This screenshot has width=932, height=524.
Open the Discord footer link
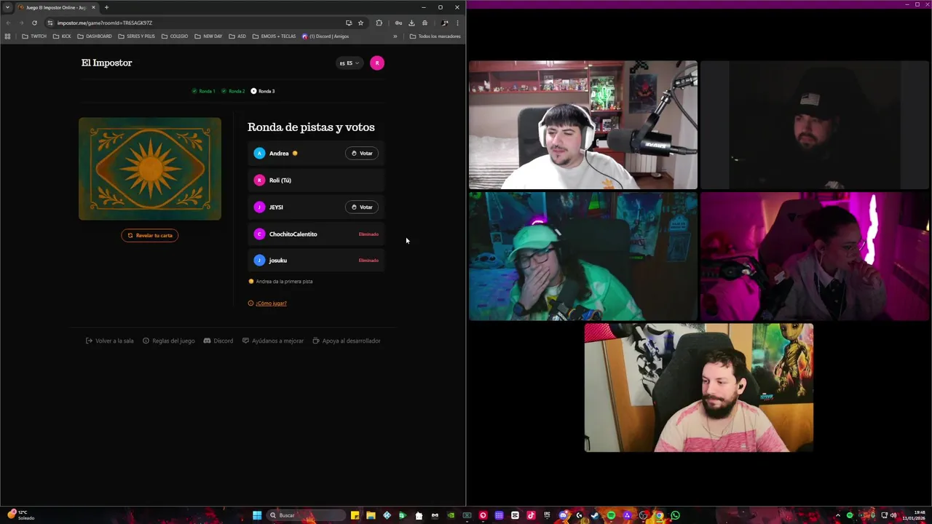click(218, 341)
